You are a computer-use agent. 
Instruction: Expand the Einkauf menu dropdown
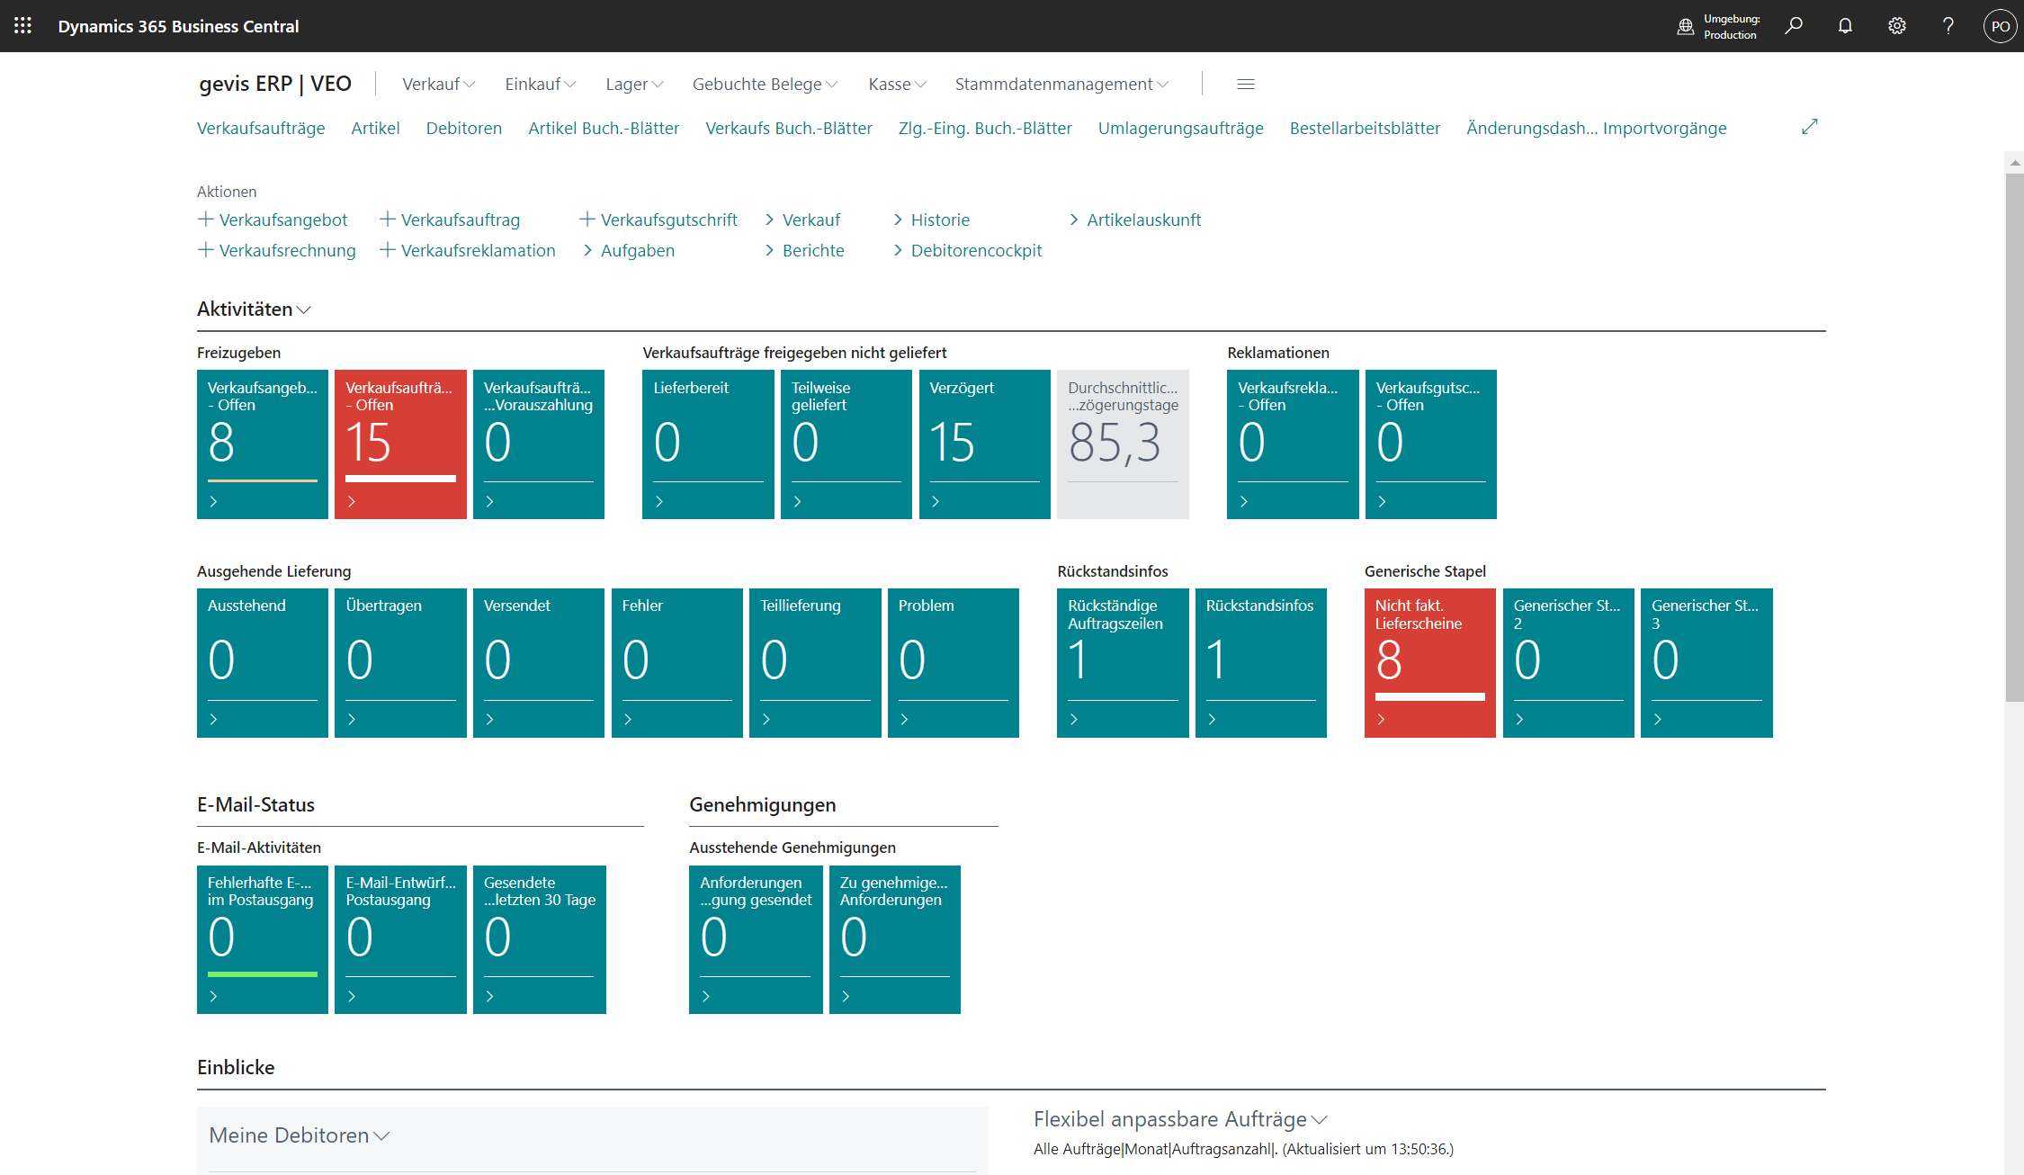coord(541,84)
